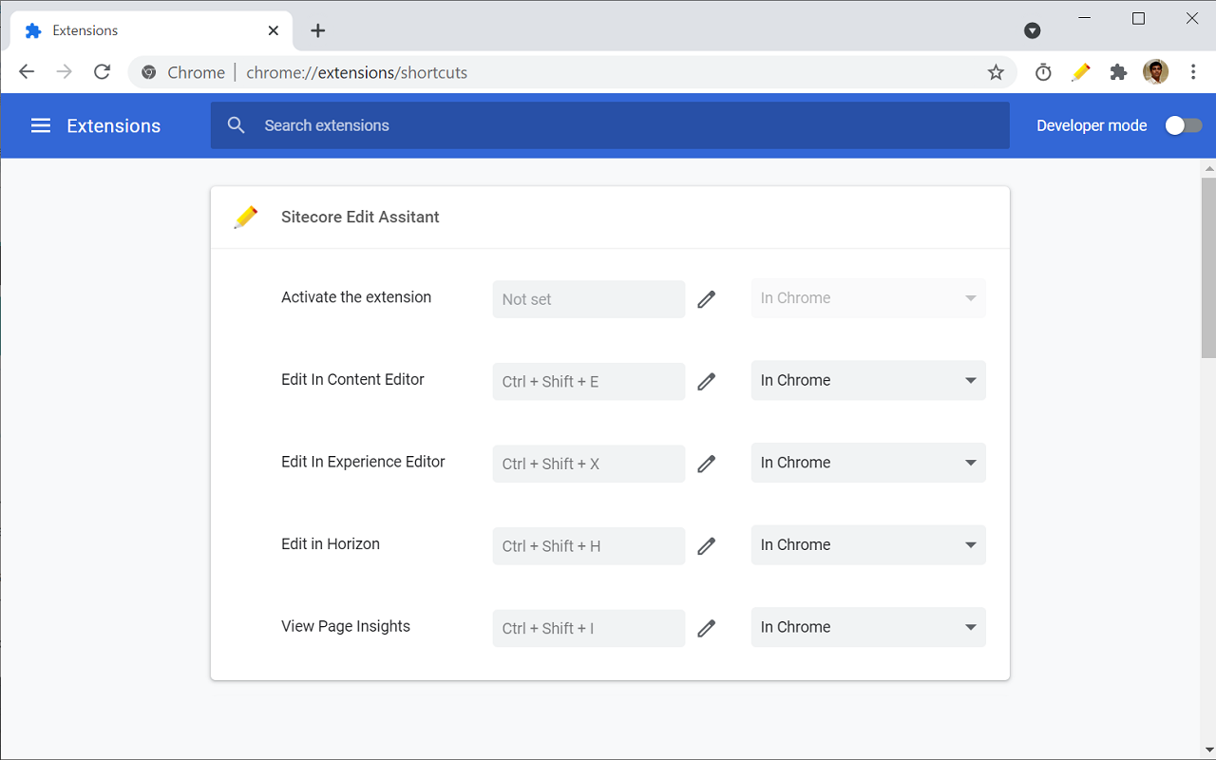Click the Ctrl + Shift + I shortcut field
Viewport: 1216px width, 760px height.
(589, 628)
